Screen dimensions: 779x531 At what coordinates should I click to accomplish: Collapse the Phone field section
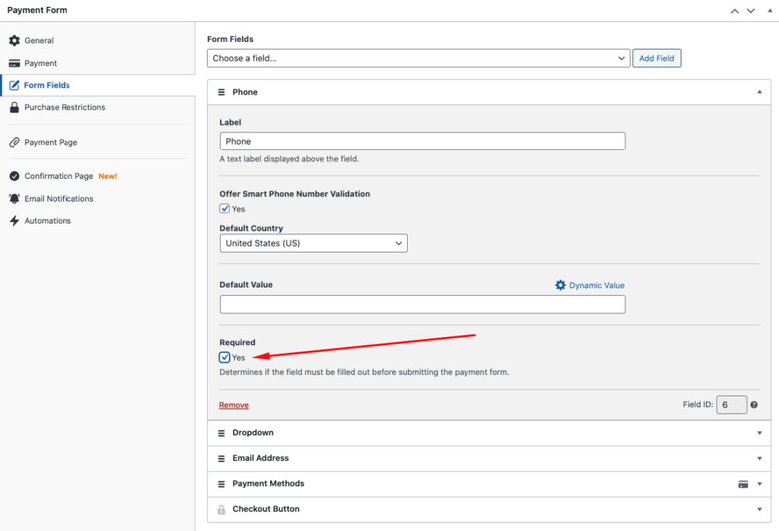click(x=758, y=92)
